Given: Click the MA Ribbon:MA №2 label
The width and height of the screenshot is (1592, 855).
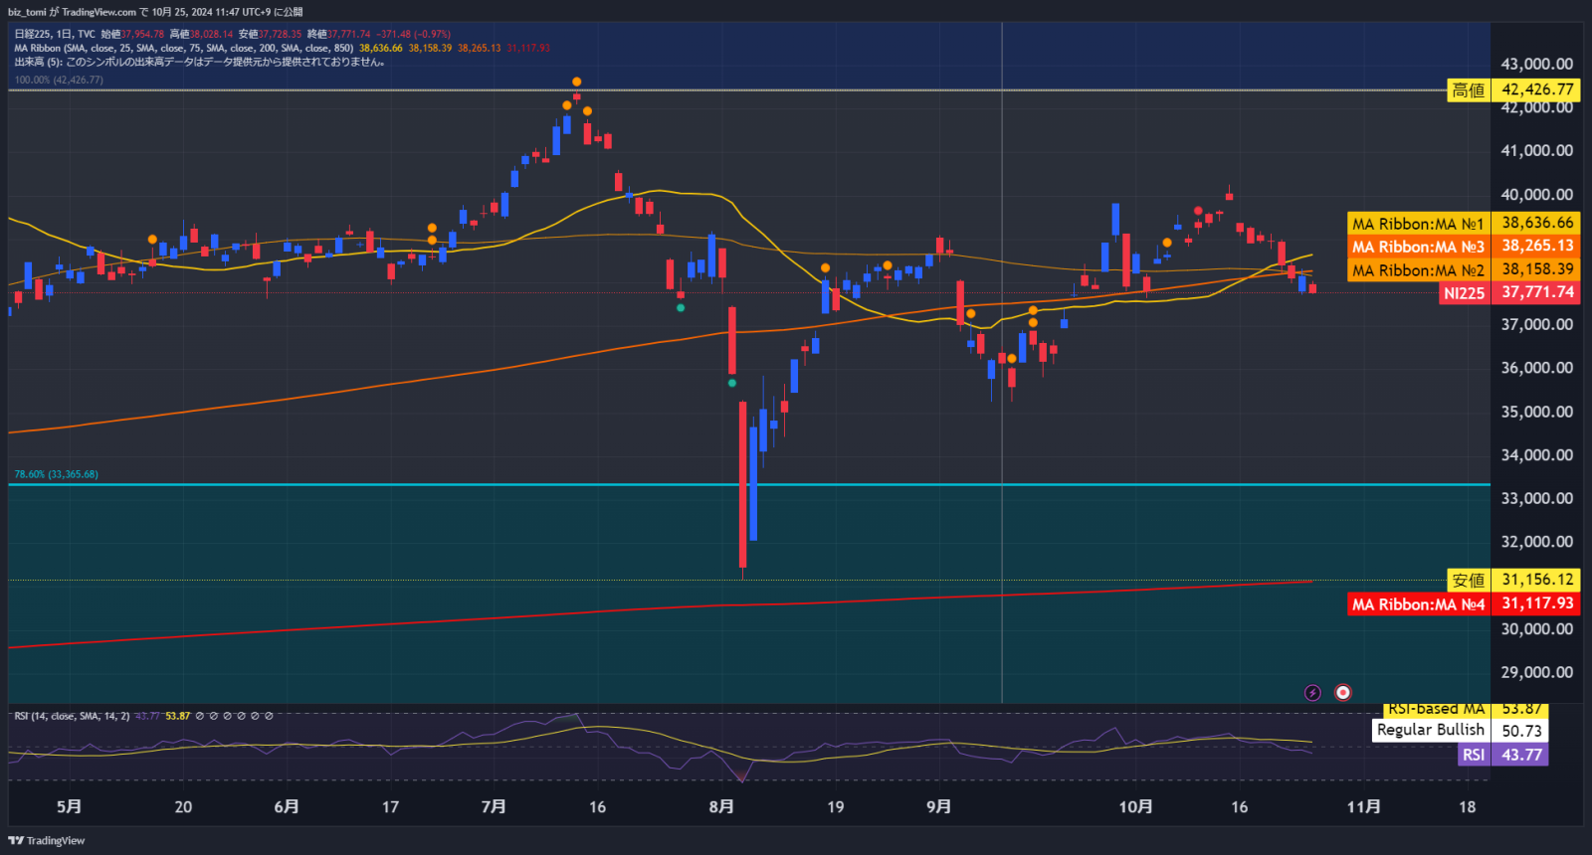Looking at the screenshot, I should (1418, 270).
